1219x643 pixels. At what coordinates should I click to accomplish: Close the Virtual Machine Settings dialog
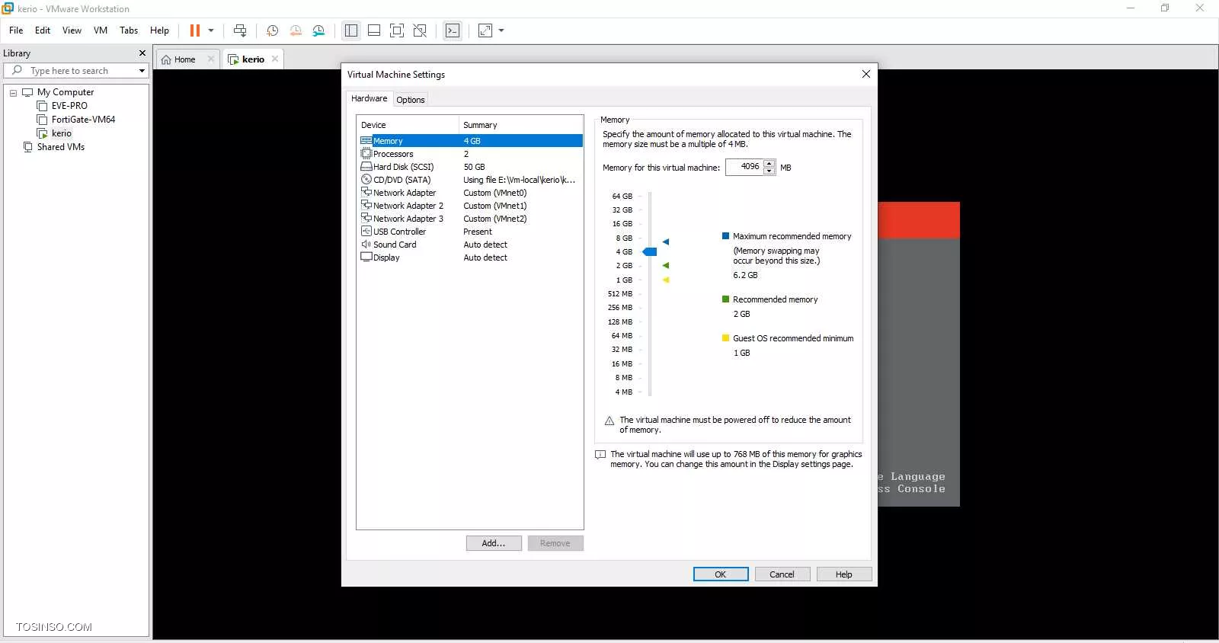[x=865, y=74]
